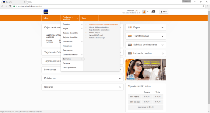The width and height of the screenshot is (210, 113).
Task: Reload the page with the refresh icon
Action: point(10,6)
